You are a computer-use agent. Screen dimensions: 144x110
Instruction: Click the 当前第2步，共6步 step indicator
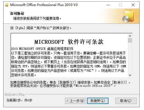coord(19,100)
